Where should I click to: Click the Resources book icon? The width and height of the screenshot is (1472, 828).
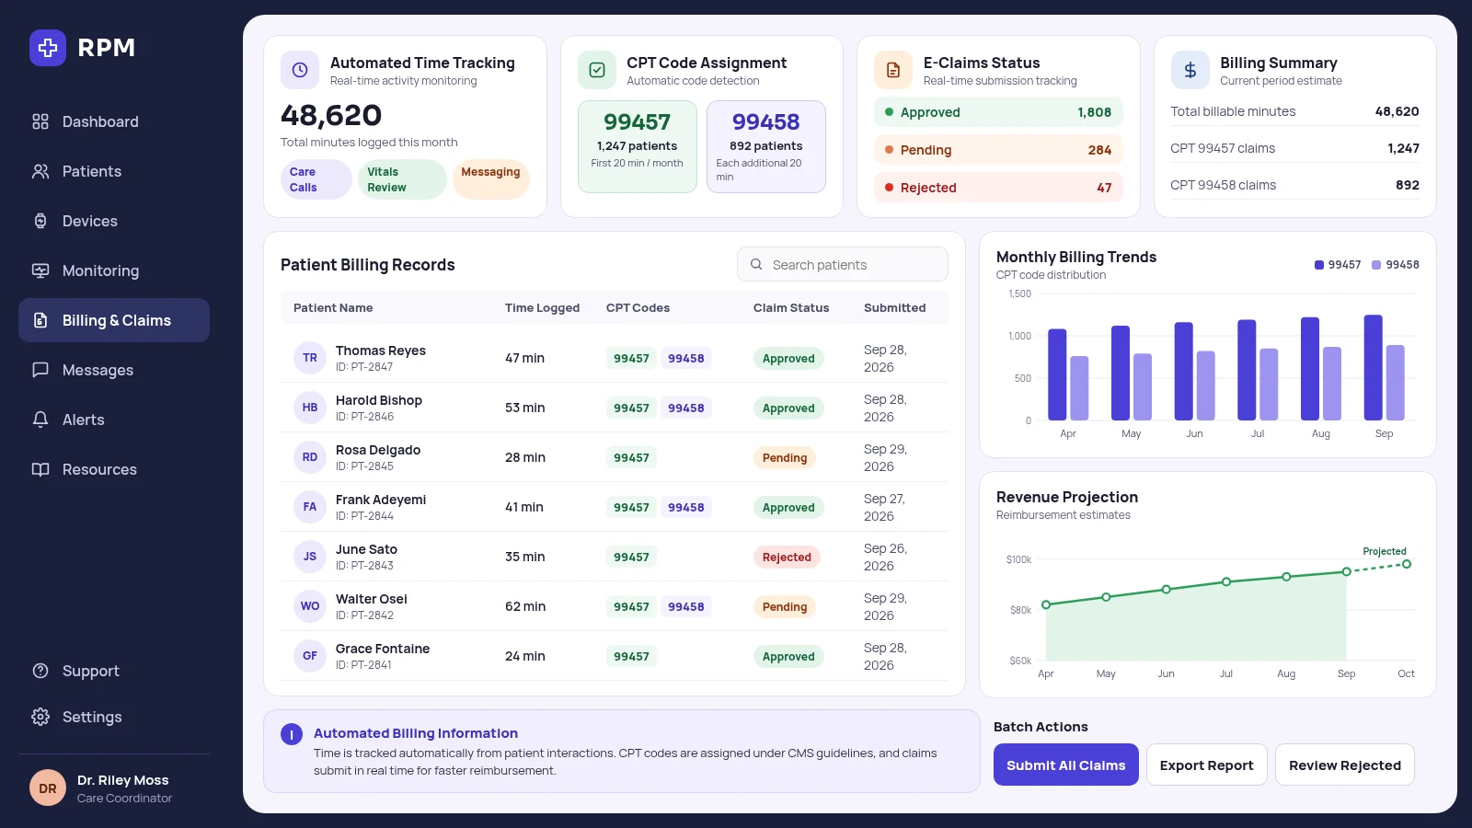pyautogui.click(x=40, y=469)
